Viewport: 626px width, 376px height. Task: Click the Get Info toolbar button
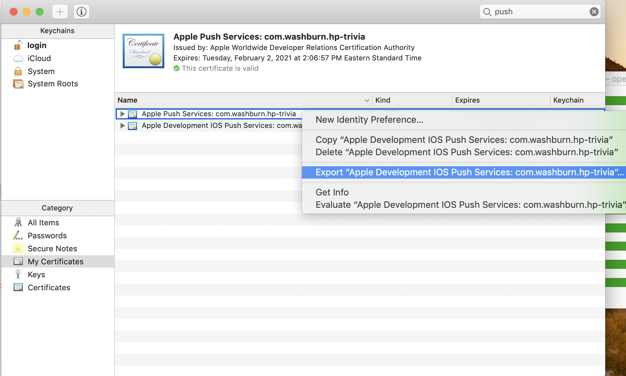click(x=81, y=12)
